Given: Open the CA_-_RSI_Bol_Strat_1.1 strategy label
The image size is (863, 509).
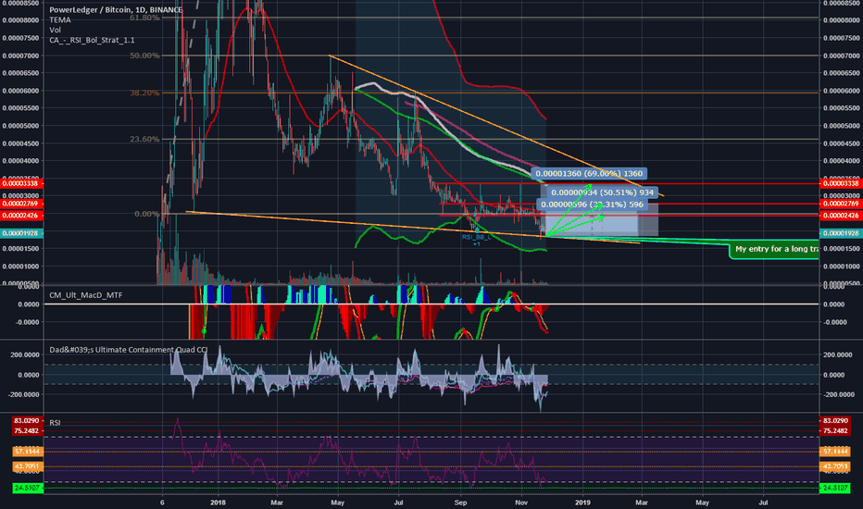Looking at the screenshot, I should coord(92,40).
